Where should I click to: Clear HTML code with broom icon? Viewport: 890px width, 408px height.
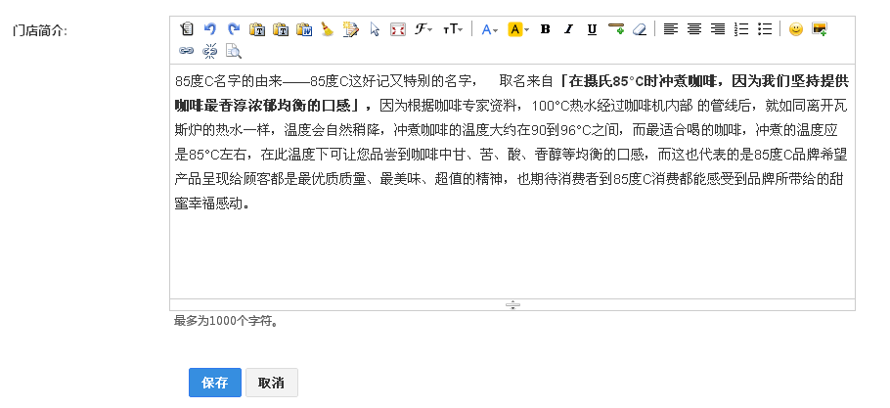[x=327, y=29]
